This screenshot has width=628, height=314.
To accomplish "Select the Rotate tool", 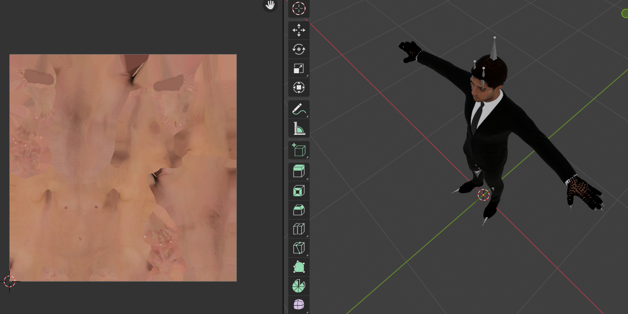I will click(299, 49).
